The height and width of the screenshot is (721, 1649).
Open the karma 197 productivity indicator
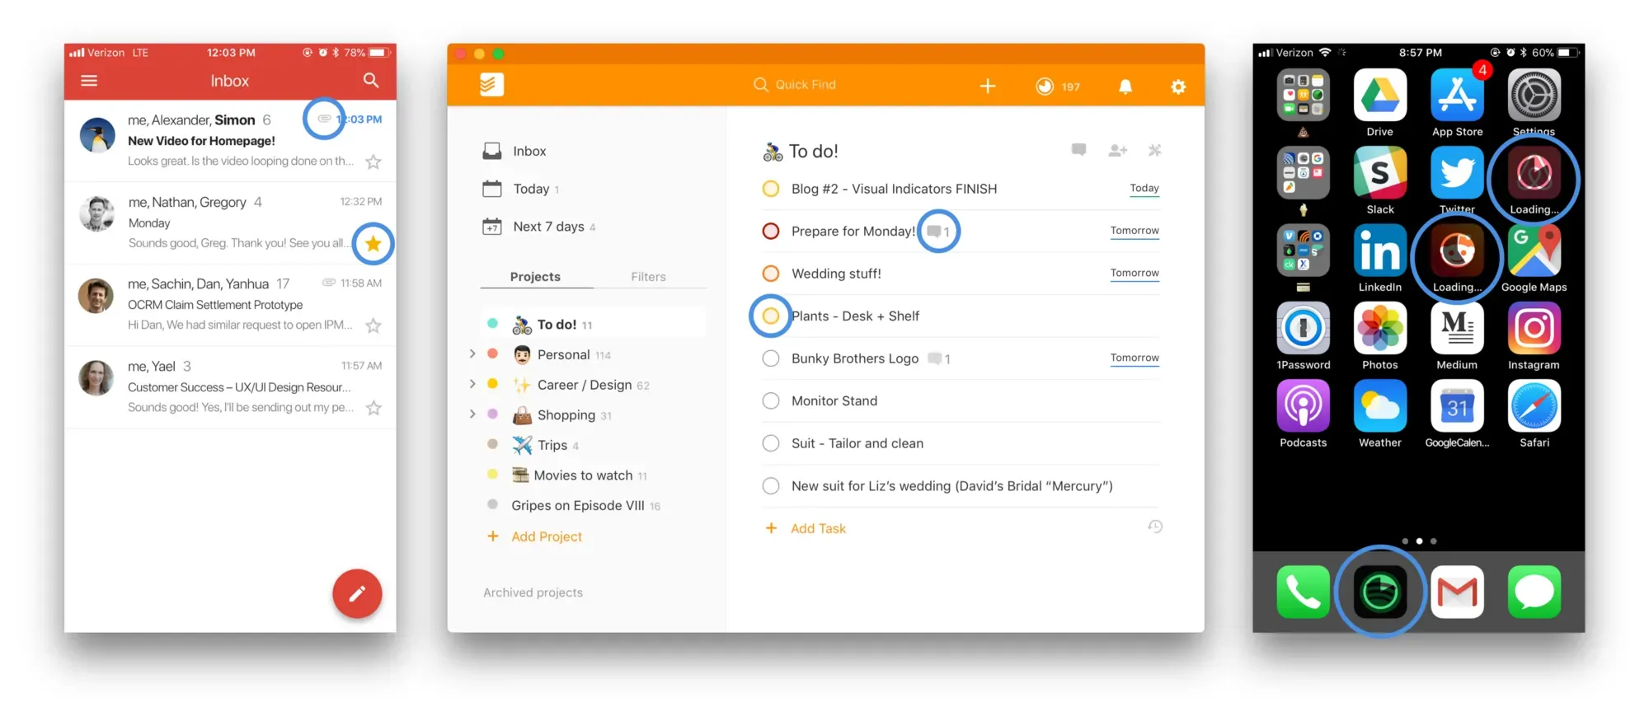pos(1058,86)
